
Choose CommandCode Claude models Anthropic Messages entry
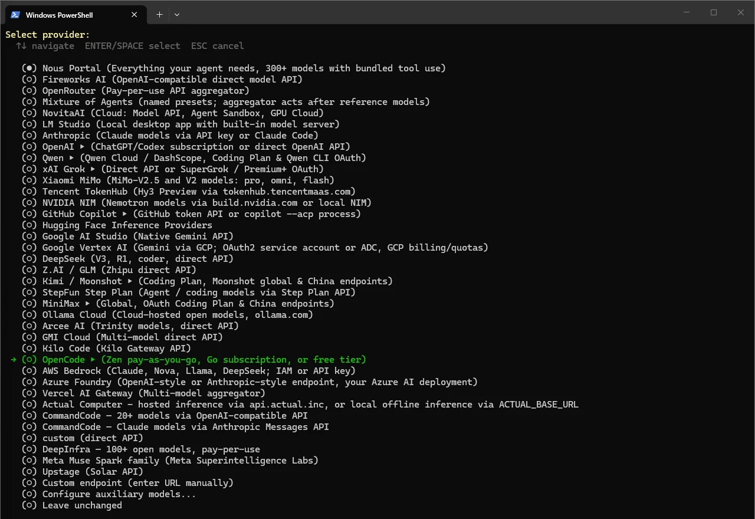pyautogui.click(x=175, y=427)
